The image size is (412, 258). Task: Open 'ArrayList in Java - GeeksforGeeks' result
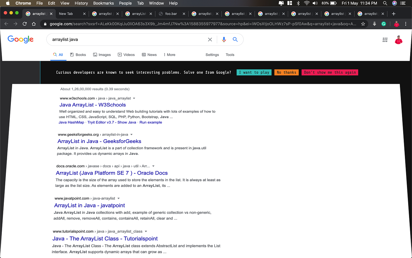pos(99,141)
